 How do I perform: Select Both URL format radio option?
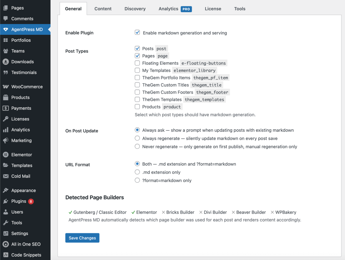pos(137,164)
